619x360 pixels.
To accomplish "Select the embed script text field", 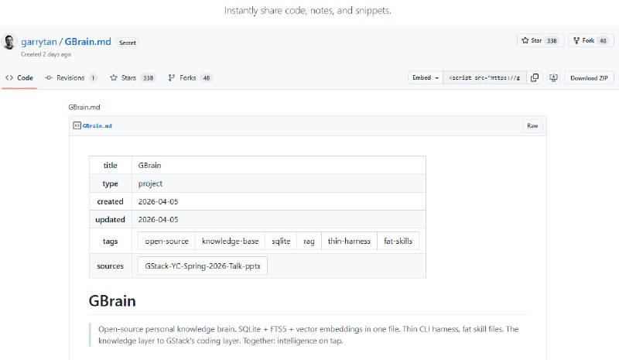I will pyautogui.click(x=487, y=77).
